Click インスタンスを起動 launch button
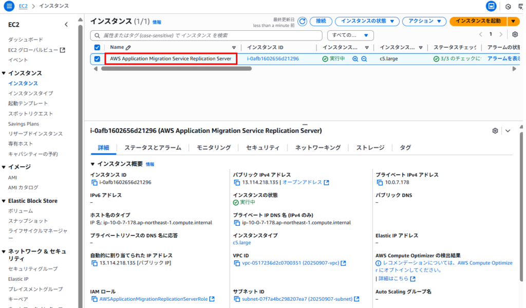526x308 pixels. click(478, 21)
